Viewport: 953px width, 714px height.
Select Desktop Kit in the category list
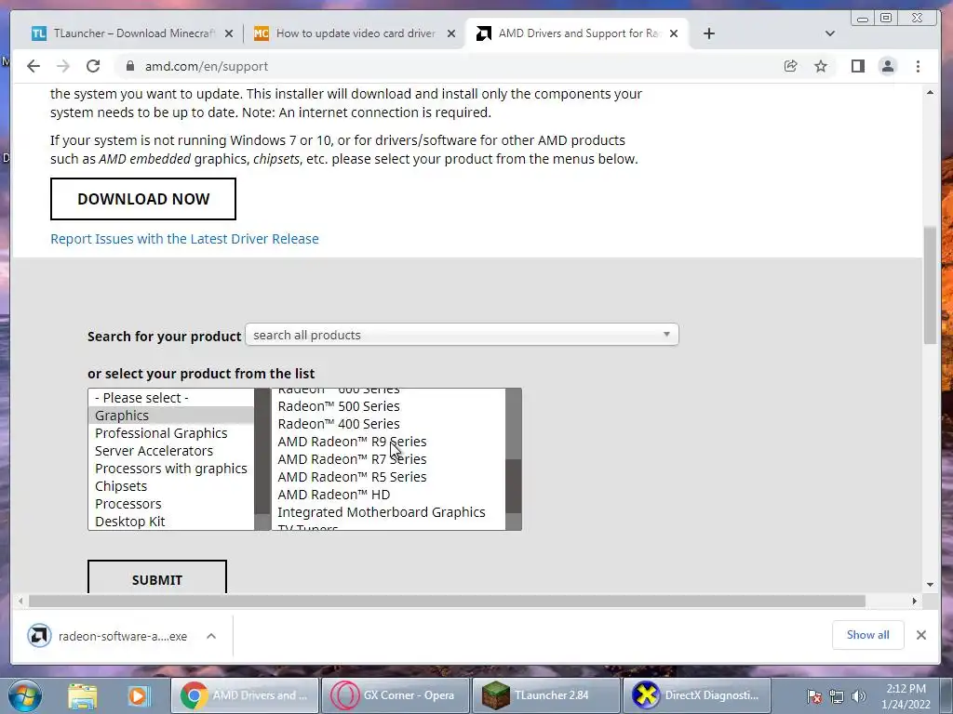coord(171,521)
